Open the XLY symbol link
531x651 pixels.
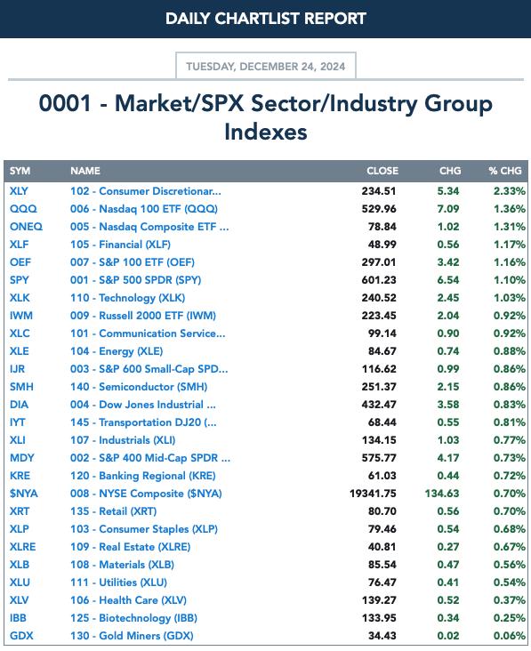pos(19,191)
